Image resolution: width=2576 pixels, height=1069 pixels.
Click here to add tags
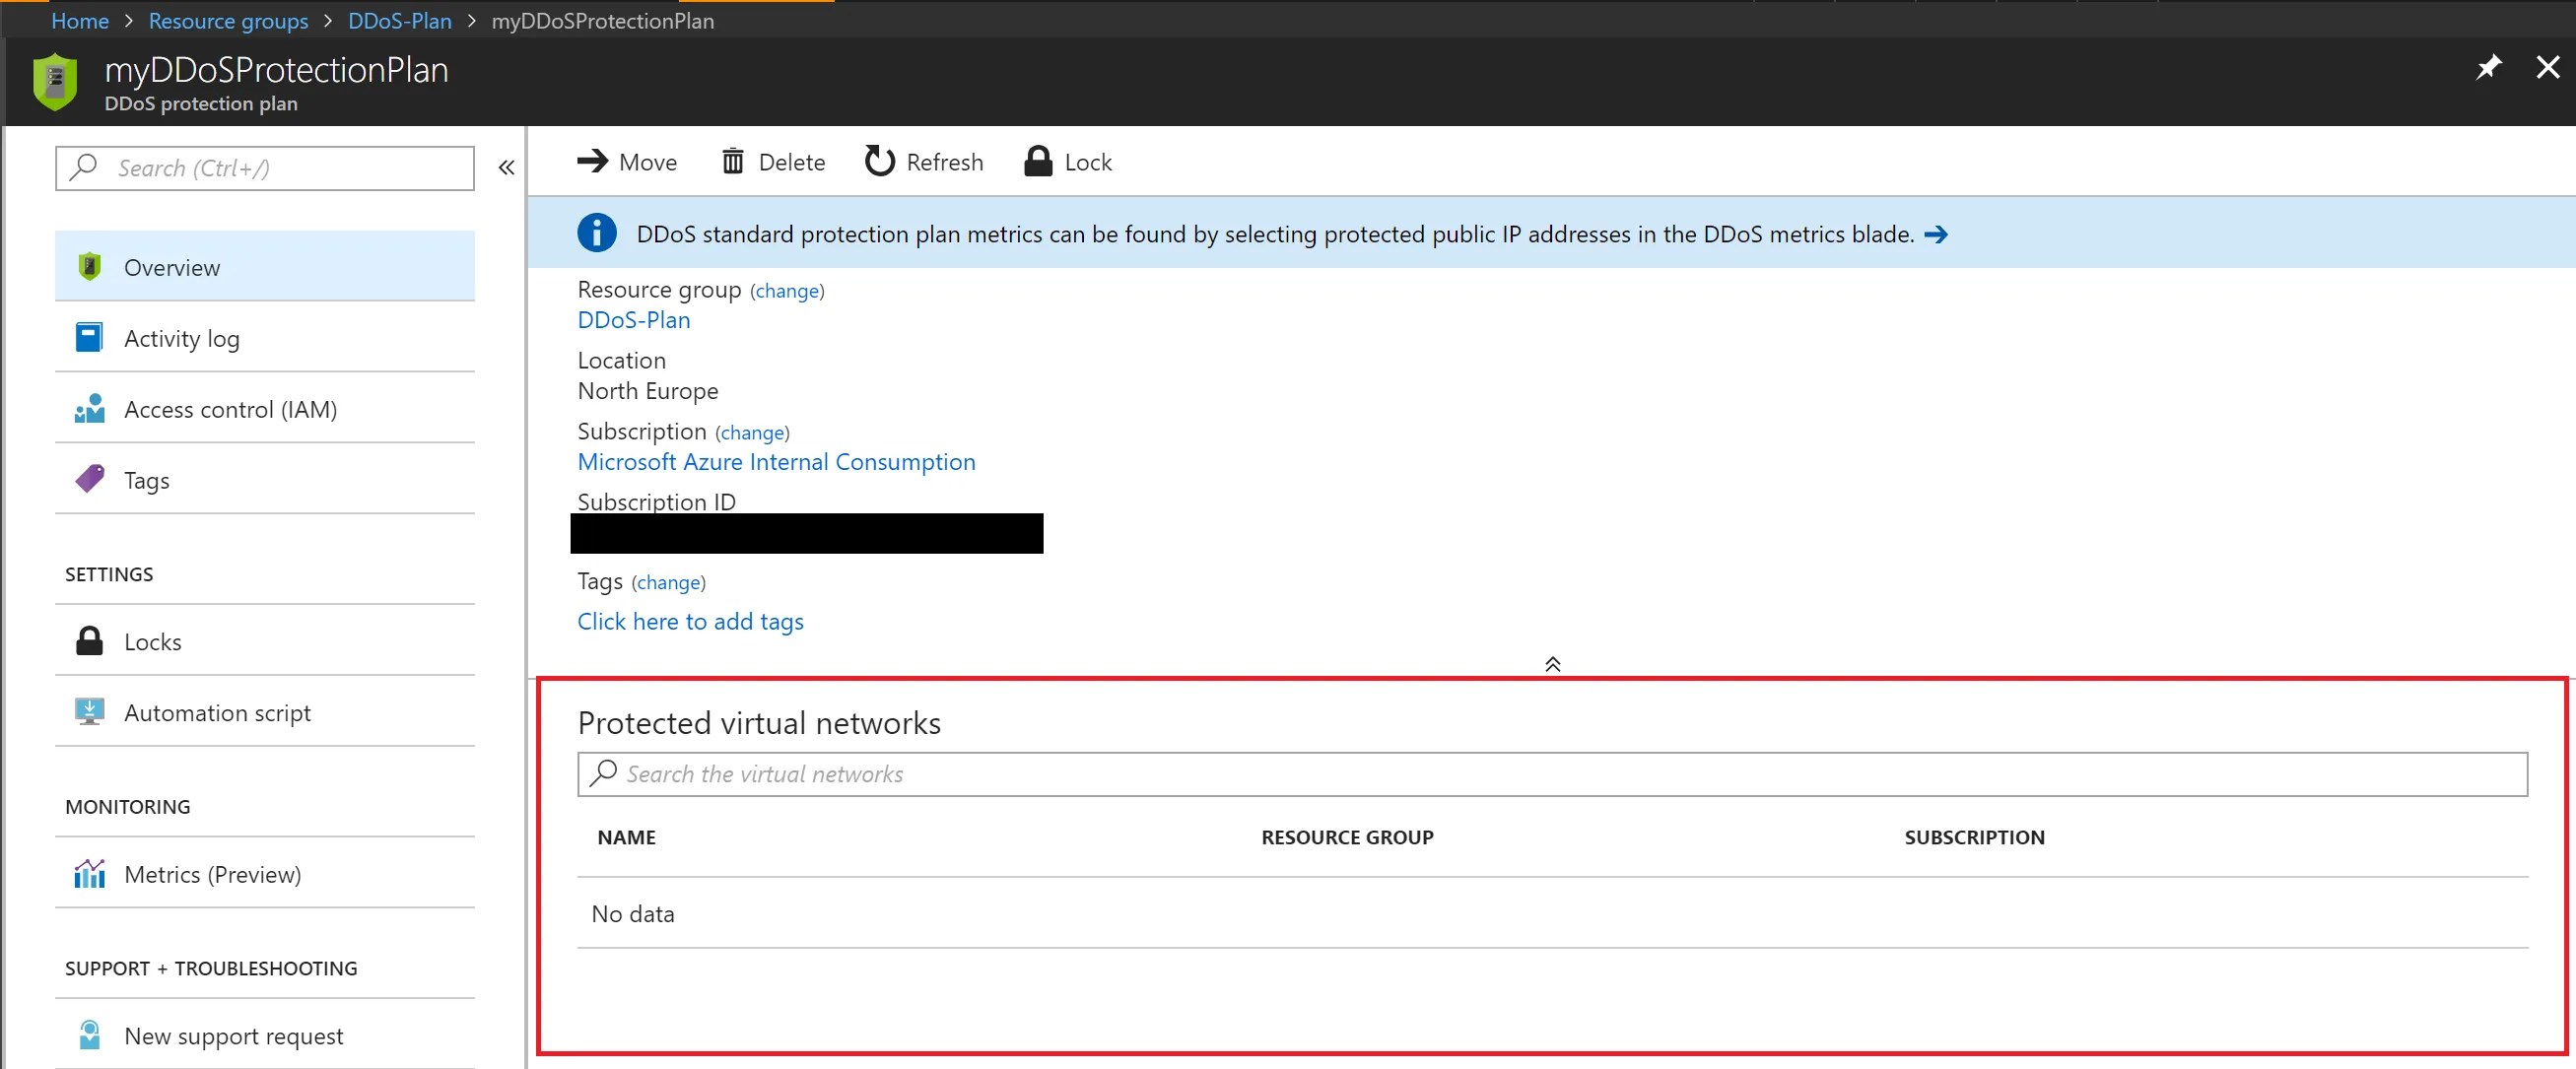pyautogui.click(x=691, y=622)
